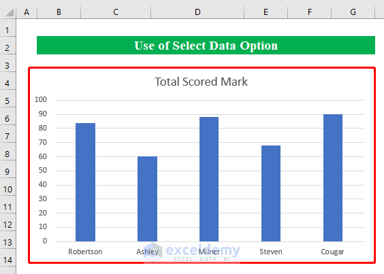Image resolution: width=384 pixels, height=274 pixels.
Task: Select column A header
Action: (x=27, y=12)
